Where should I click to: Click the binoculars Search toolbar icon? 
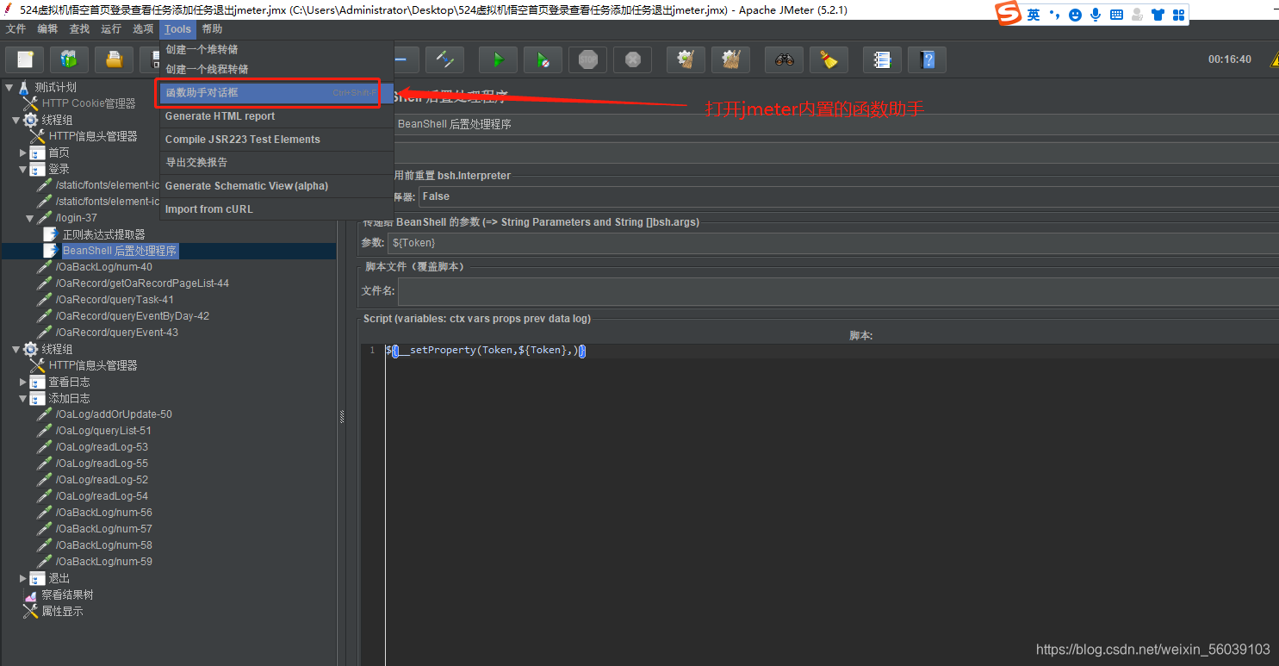[784, 59]
